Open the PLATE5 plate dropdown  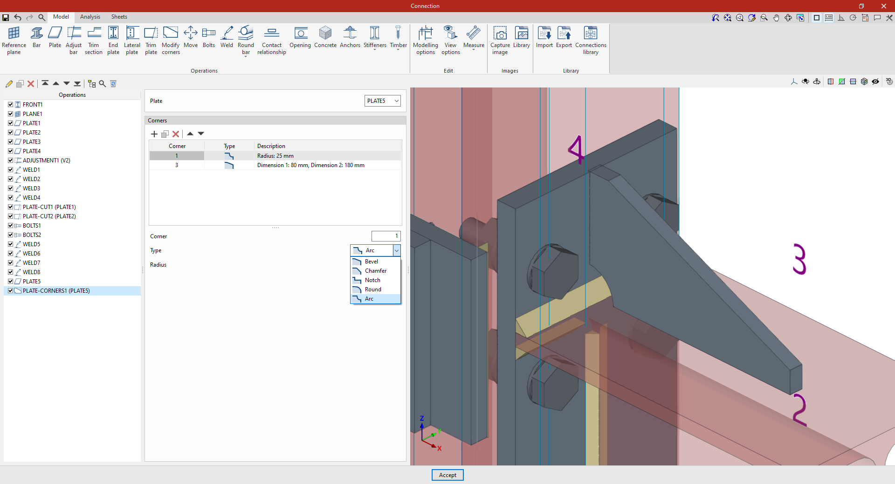click(x=382, y=101)
